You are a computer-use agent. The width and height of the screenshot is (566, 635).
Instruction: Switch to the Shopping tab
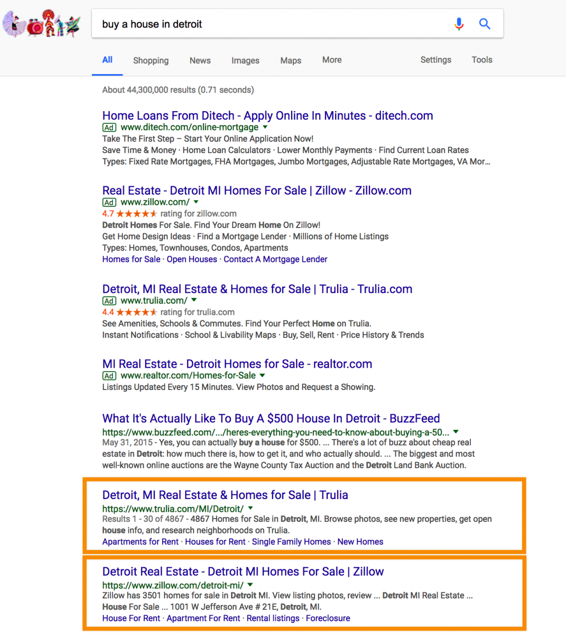click(x=151, y=60)
